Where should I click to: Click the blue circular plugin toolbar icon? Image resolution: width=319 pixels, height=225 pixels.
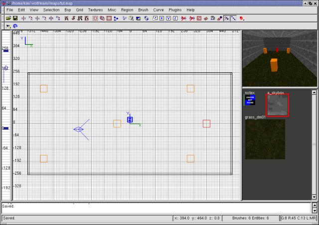tap(15, 26)
